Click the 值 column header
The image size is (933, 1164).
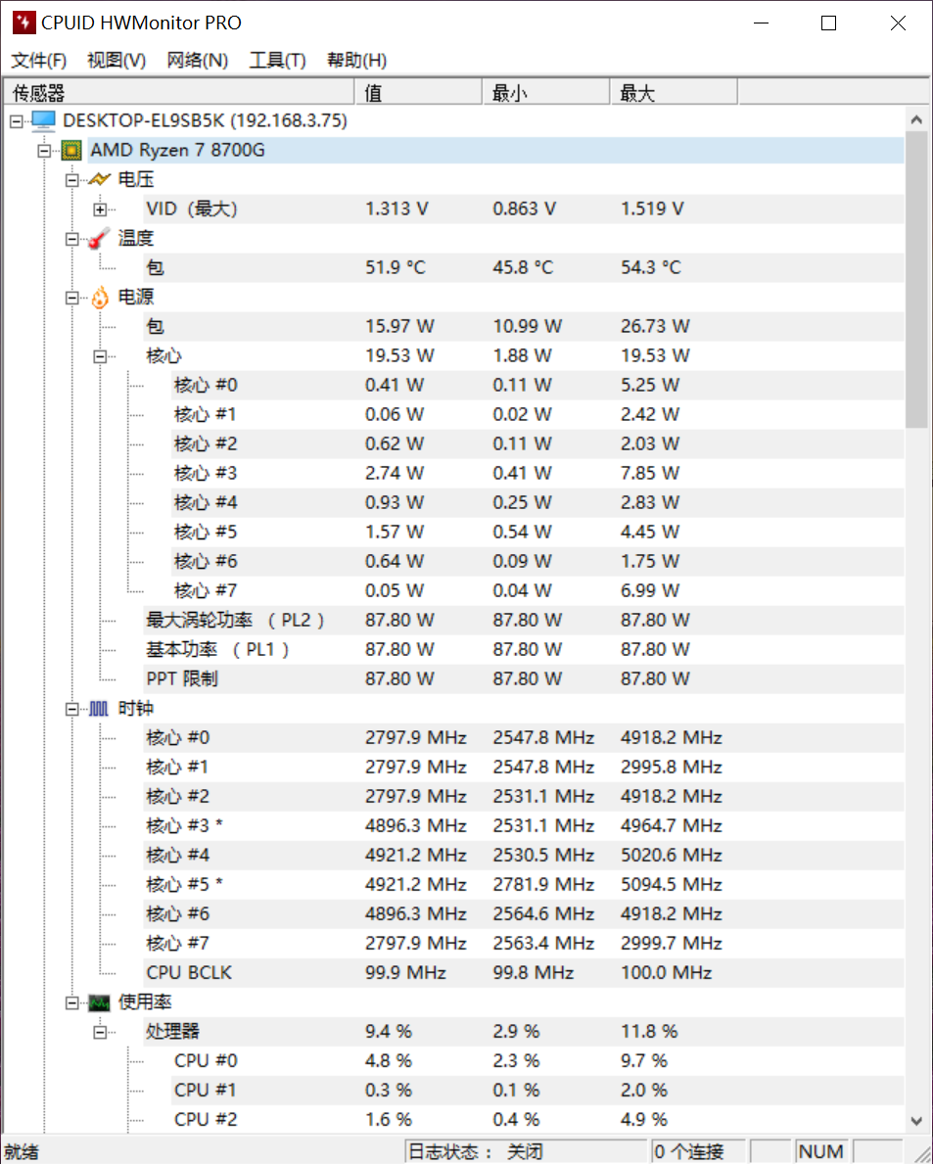point(419,93)
